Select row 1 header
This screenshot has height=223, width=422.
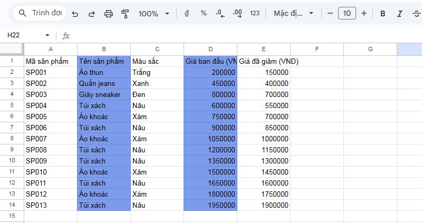(x=12, y=61)
